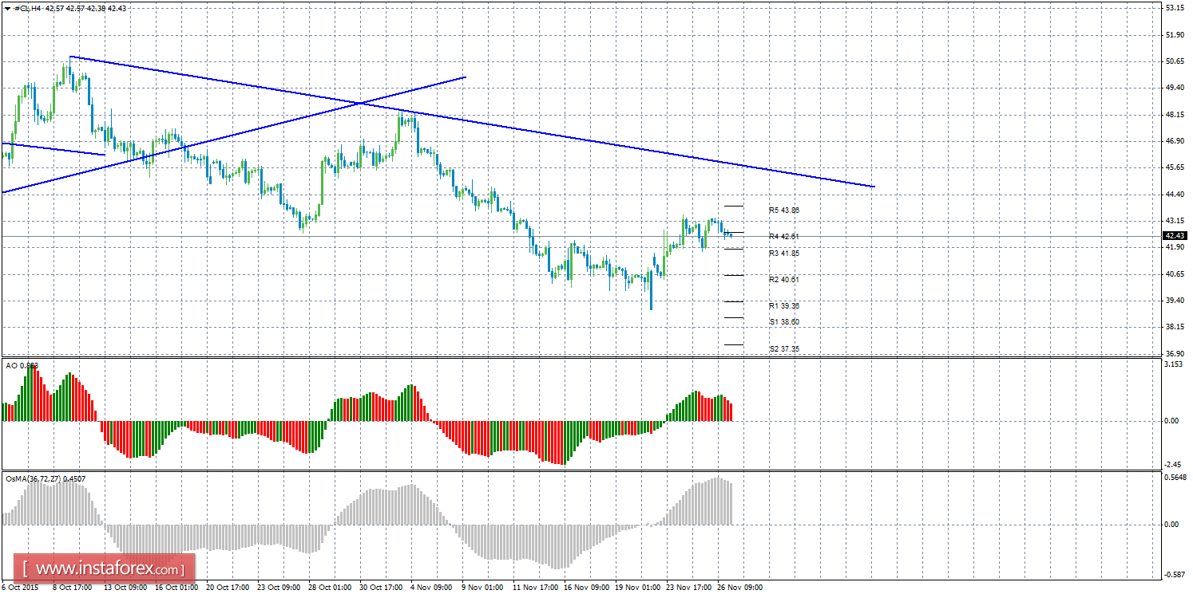Click the "S2 37.35" pivot label
1193x594 pixels.
(x=784, y=349)
